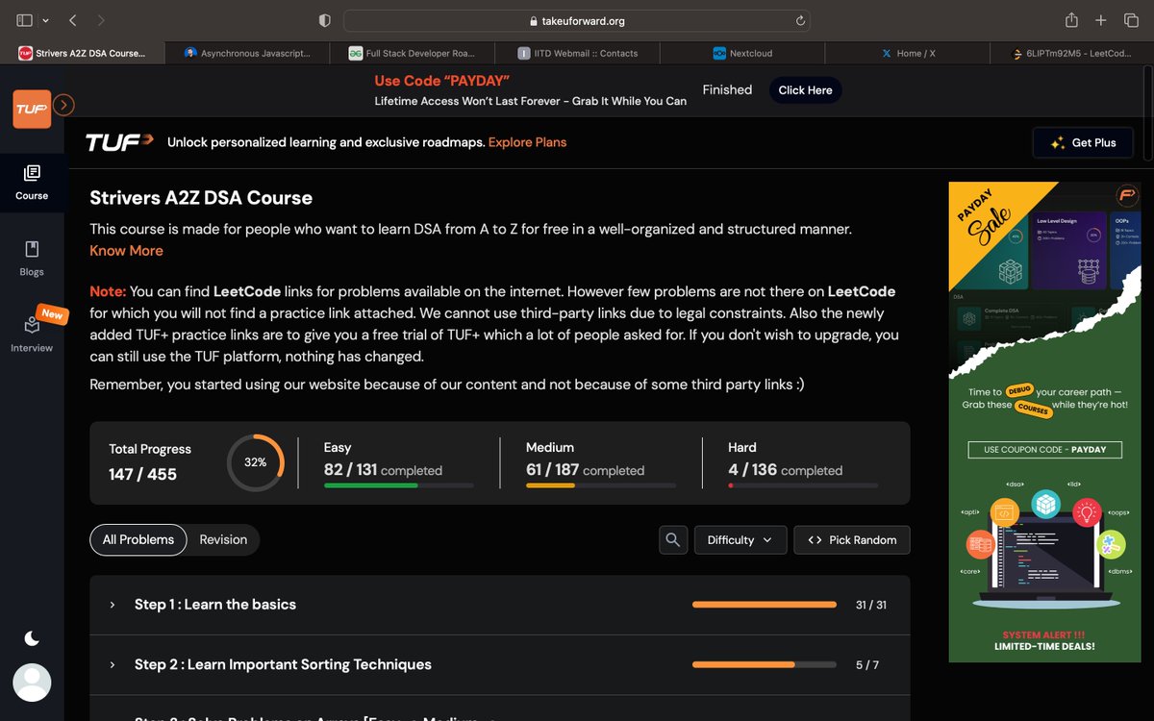Open problem search magnifier icon

tap(673, 539)
